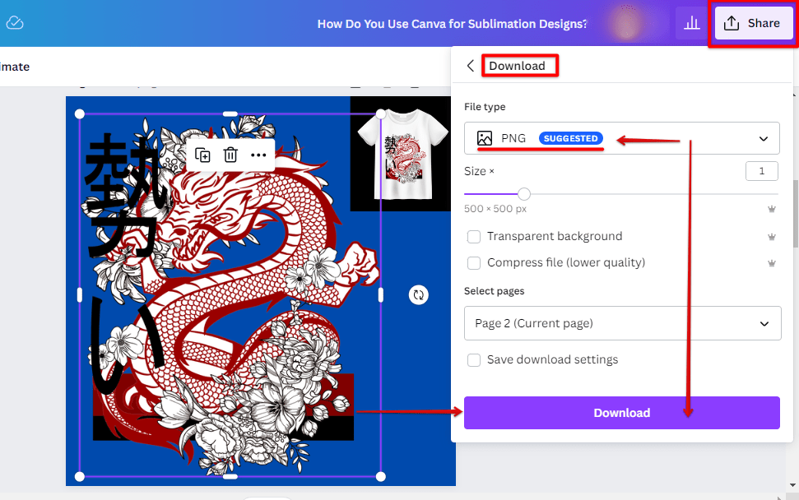Delete the selected element via trash icon
The width and height of the screenshot is (799, 500).
point(230,155)
